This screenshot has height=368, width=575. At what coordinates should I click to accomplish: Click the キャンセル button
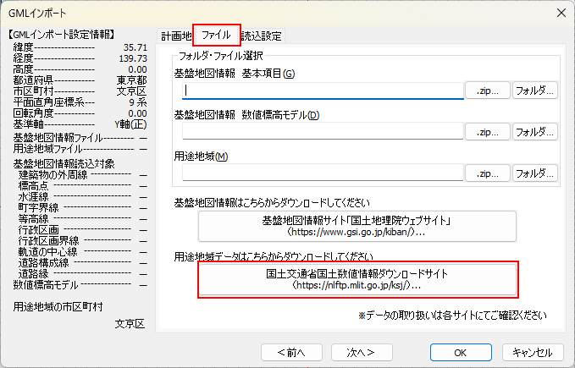tap(533, 353)
